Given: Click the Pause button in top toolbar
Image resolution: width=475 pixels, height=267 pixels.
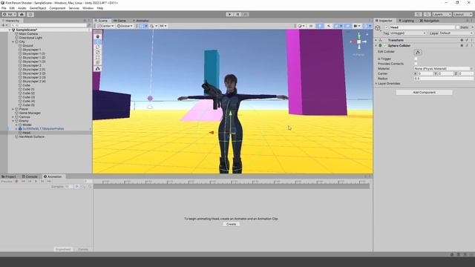Looking at the screenshot, I should tap(237, 14).
